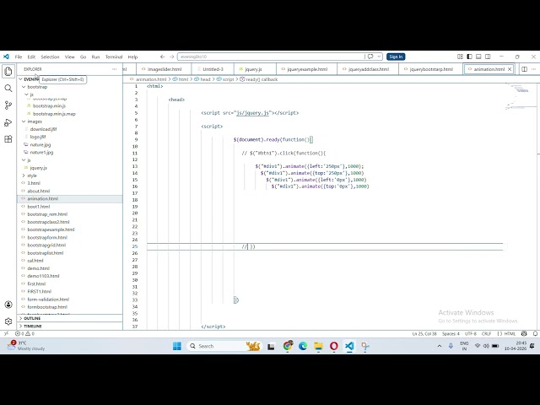Switch to the Untitled-3 tab
540x405 pixels.
(x=213, y=69)
